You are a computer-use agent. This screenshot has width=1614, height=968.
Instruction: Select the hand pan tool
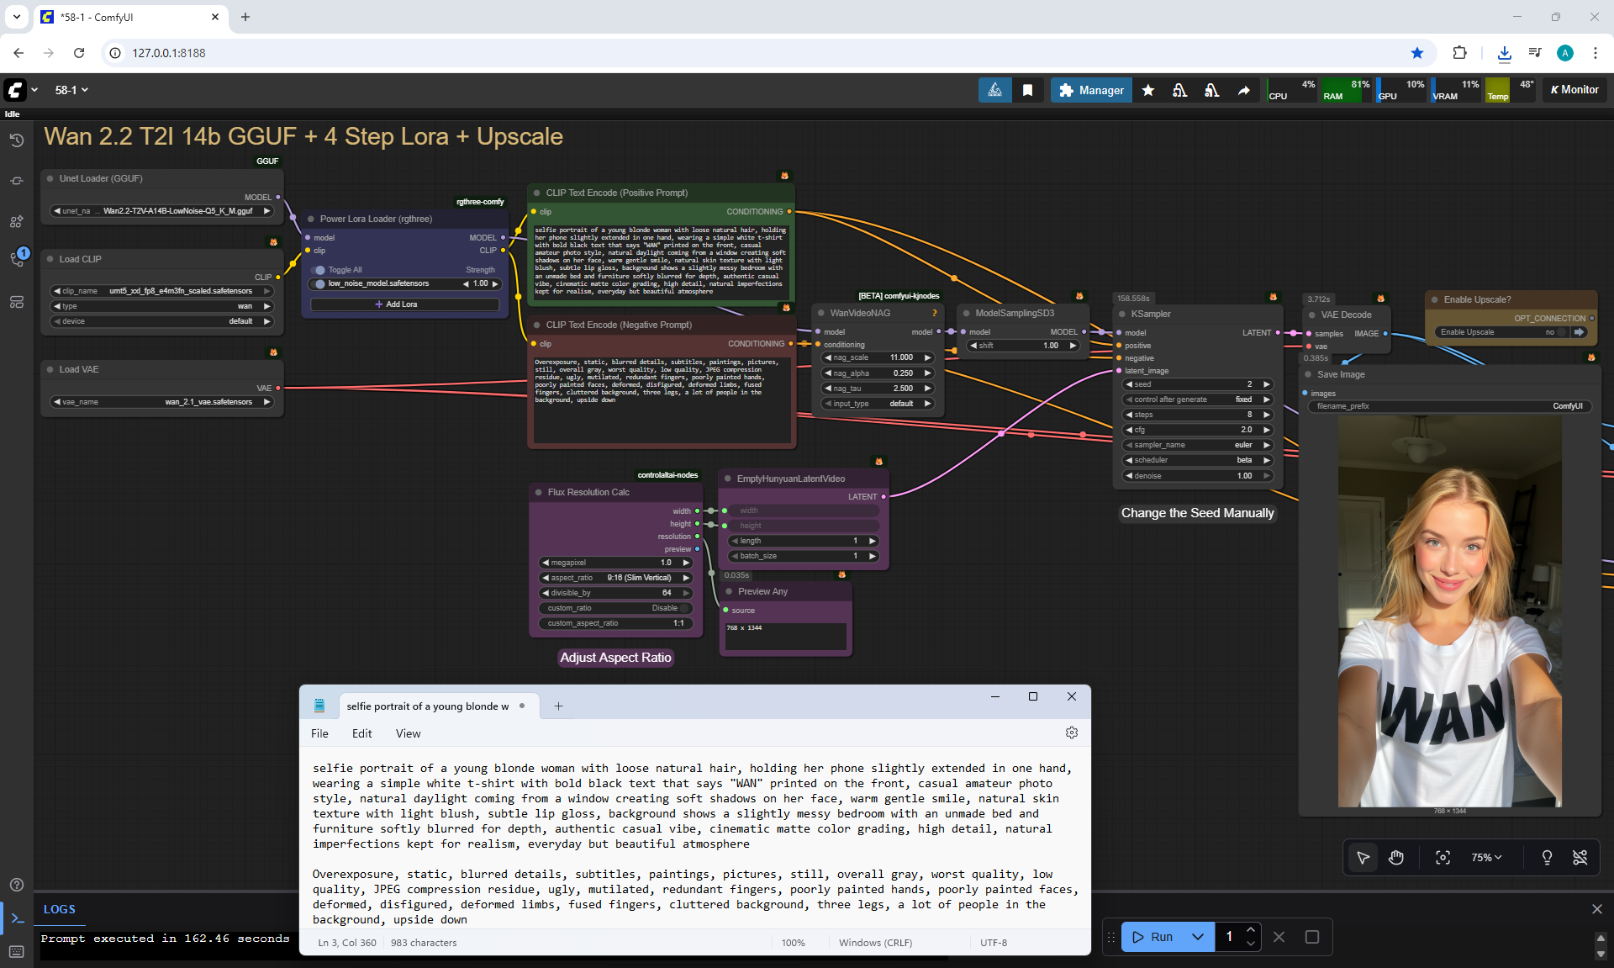(1396, 857)
